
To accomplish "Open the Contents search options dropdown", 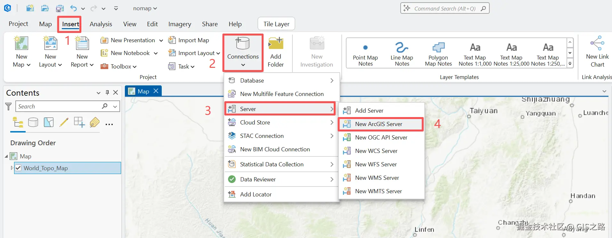I will coord(115,106).
